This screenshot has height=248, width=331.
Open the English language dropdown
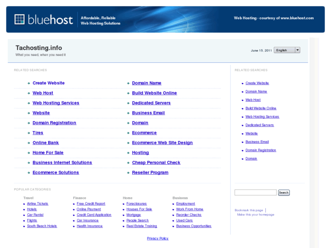click(287, 50)
